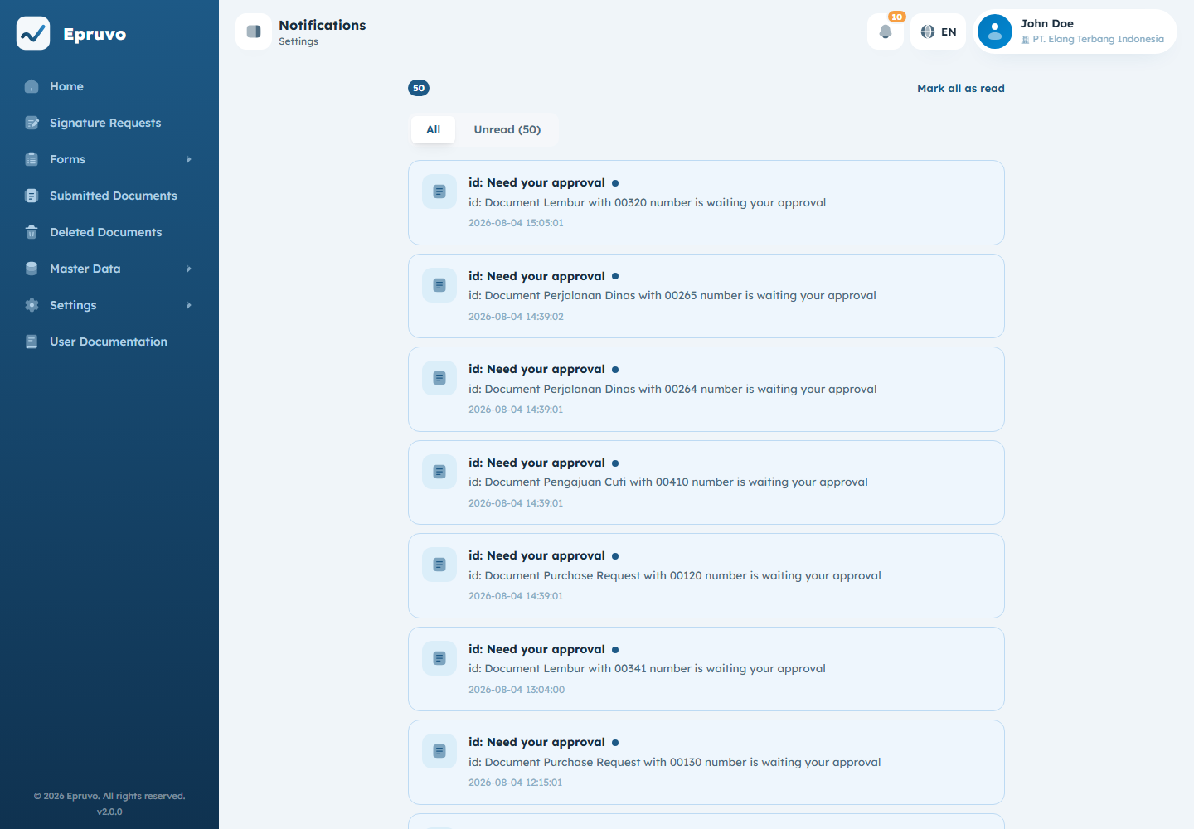Click unread dot on Pengajuan Cuti 00410 notification
This screenshot has height=829, width=1194.
point(615,463)
